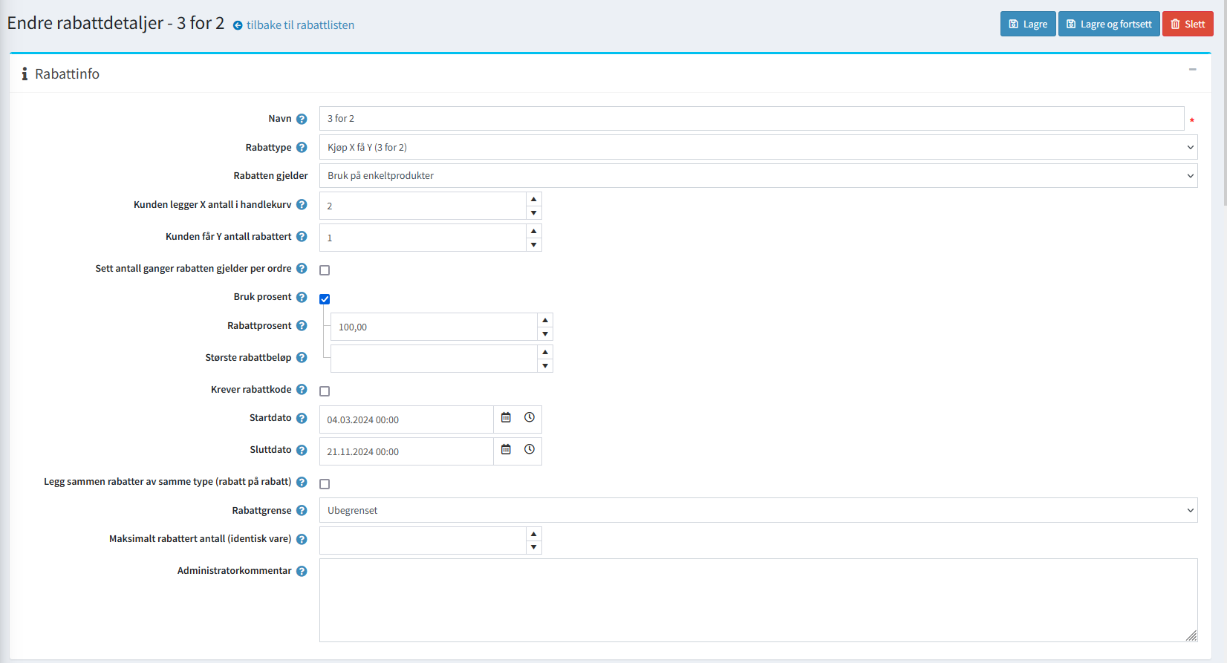Open the clock time picker for Startdato
This screenshot has width=1227, height=663.
coord(530,418)
